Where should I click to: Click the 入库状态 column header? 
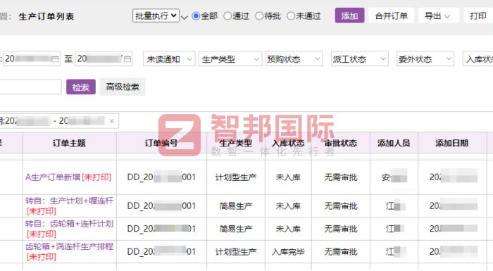click(x=288, y=143)
